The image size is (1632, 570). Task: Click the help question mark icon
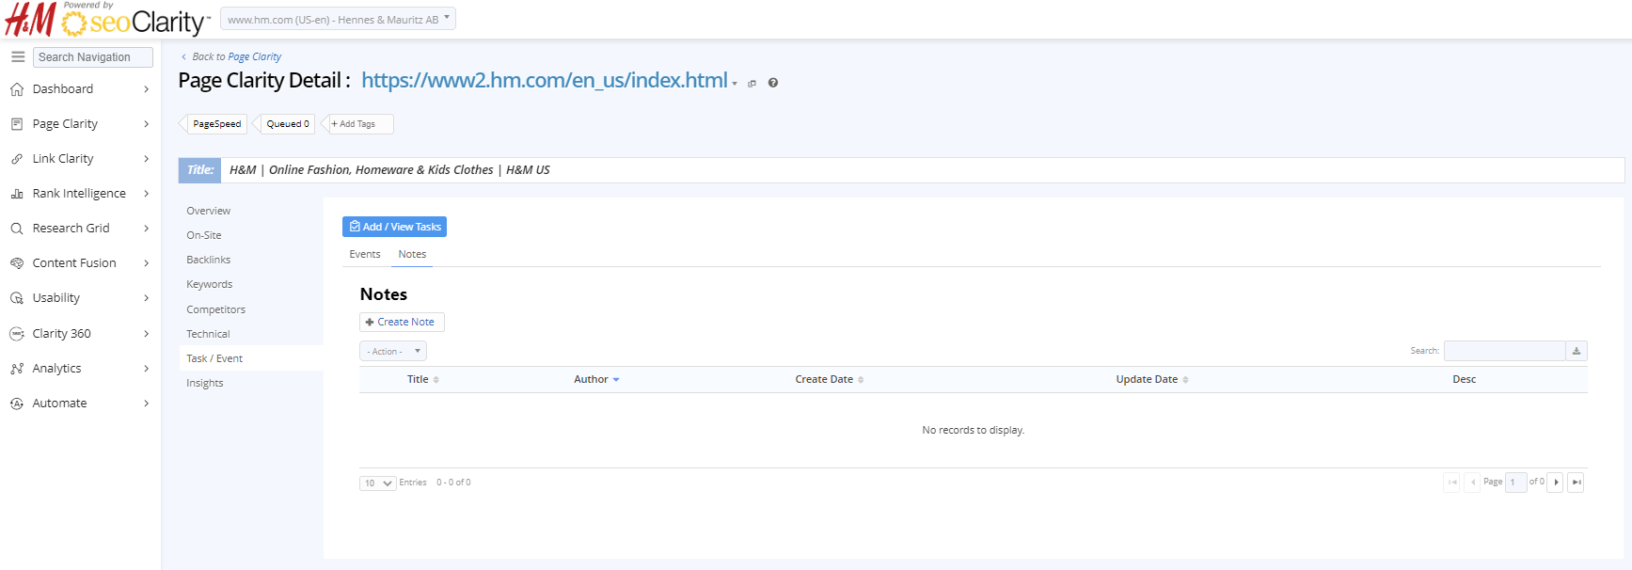click(773, 83)
